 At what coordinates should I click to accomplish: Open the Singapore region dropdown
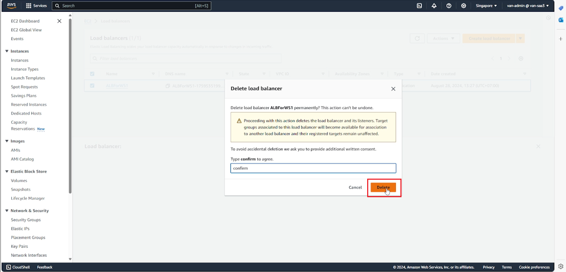pos(486,6)
